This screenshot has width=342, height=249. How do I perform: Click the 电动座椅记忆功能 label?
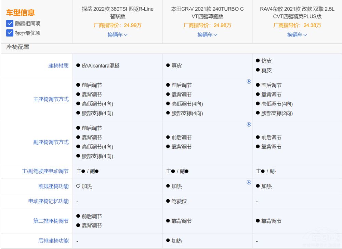click(48, 201)
